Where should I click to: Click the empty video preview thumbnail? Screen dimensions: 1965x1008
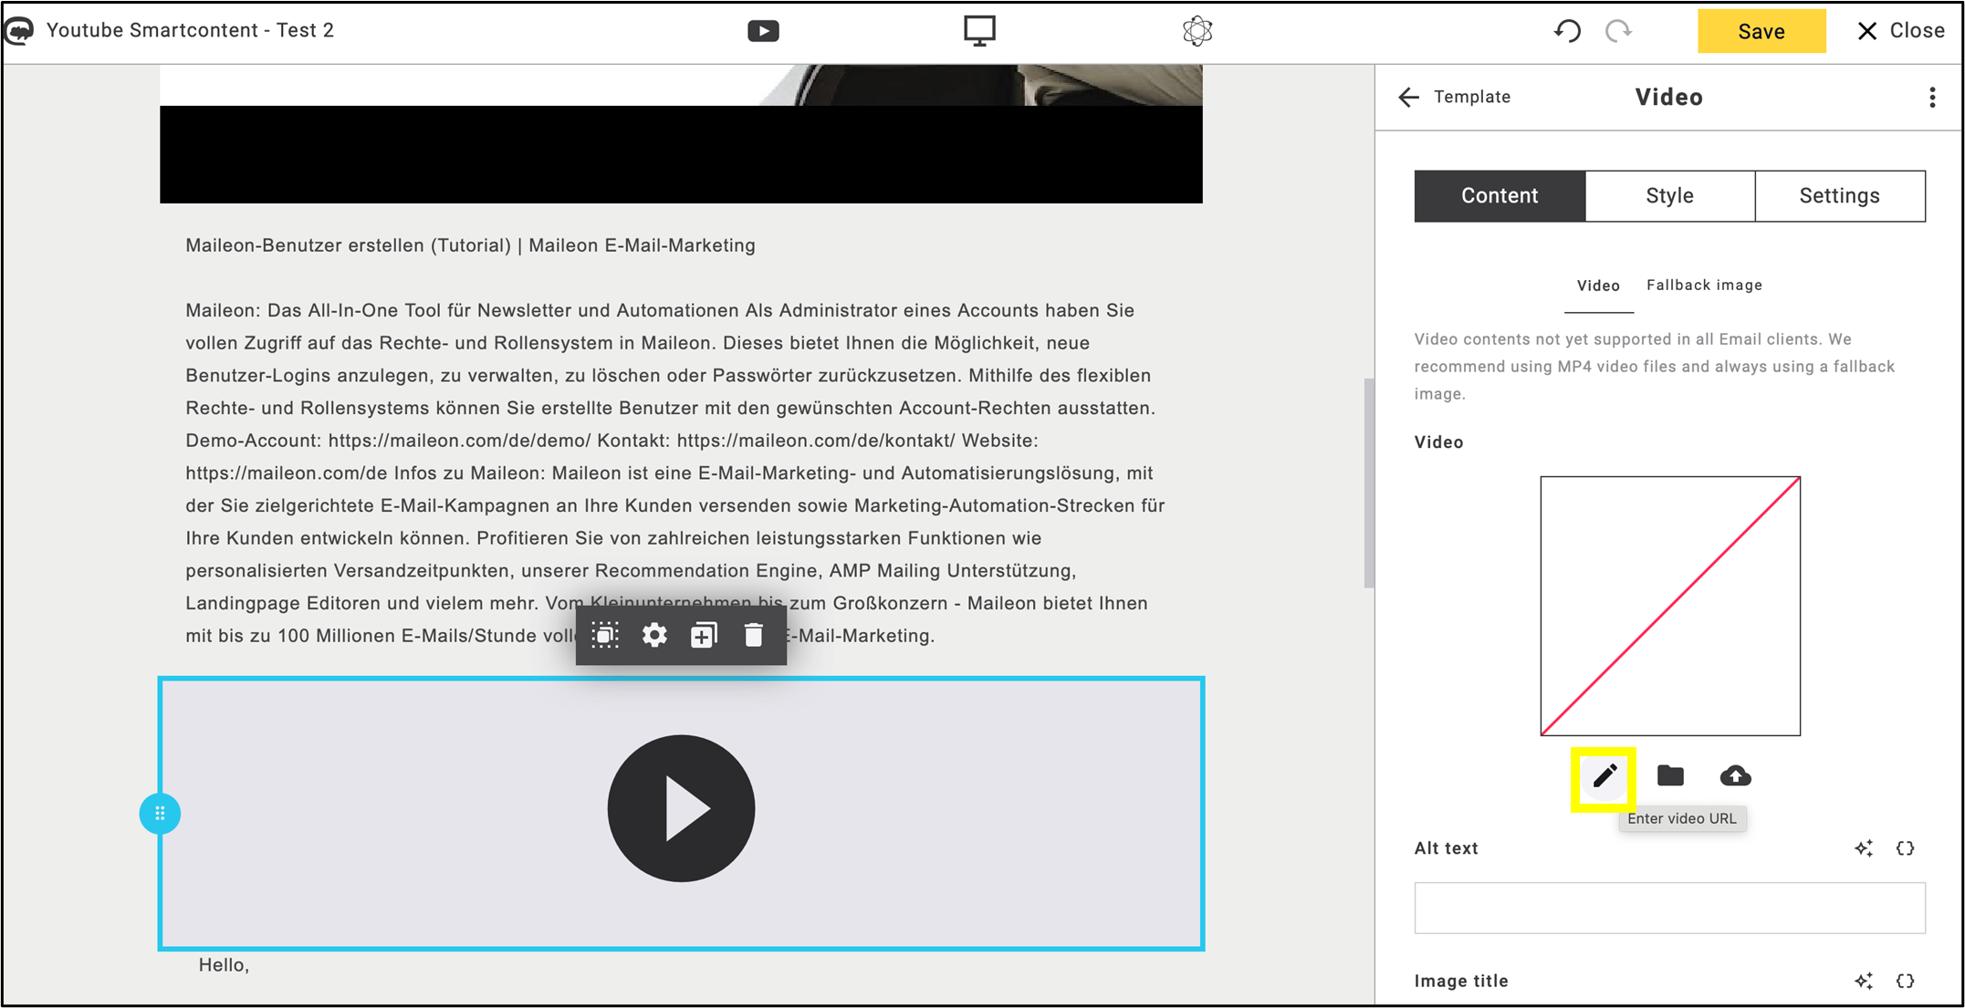point(1670,606)
